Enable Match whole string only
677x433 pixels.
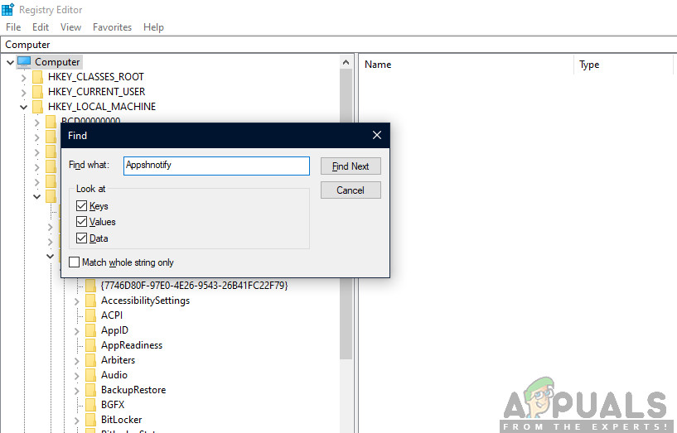[75, 262]
